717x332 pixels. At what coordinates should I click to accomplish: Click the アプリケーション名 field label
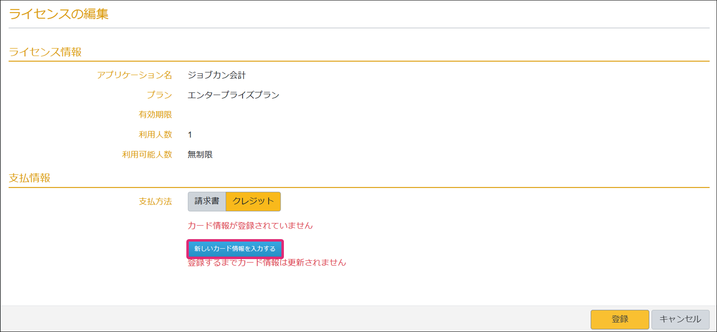pos(134,75)
